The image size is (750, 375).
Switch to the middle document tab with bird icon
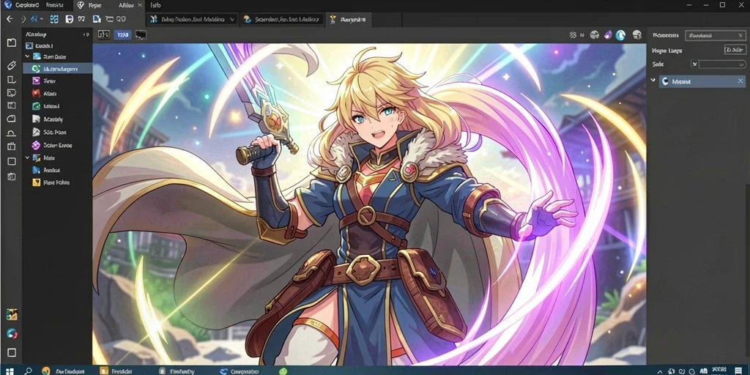[x=281, y=20]
